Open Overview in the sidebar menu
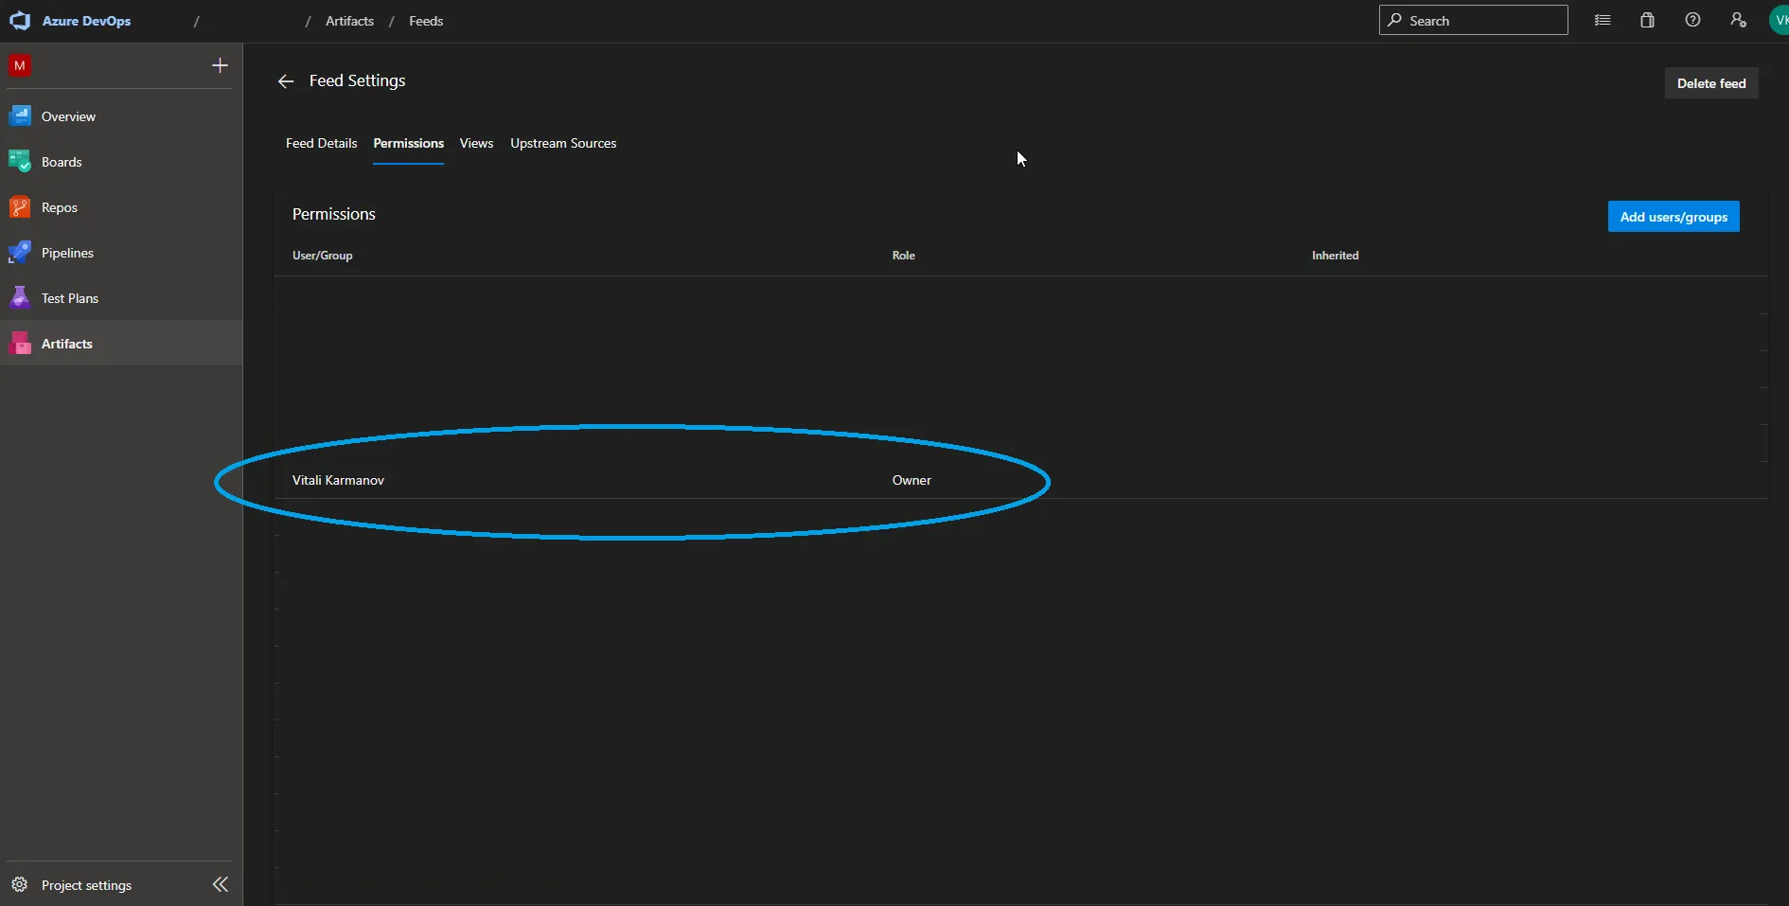 pos(121,116)
